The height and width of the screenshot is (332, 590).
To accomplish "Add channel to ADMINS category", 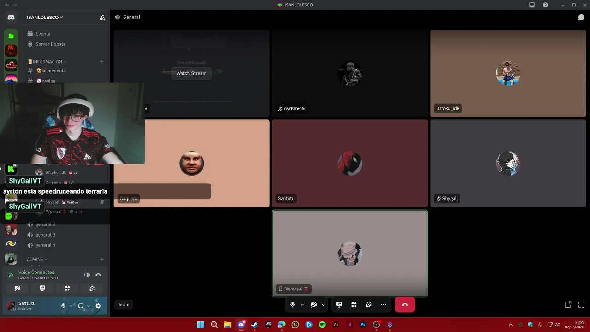I will click(x=102, y=259).
